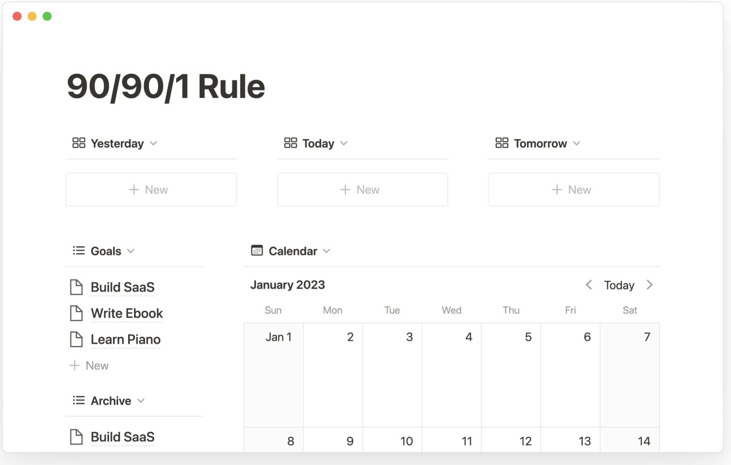
Task: Click the page icon beside Learn Piano
Action: pyautogui.click(x=77, y=339)
